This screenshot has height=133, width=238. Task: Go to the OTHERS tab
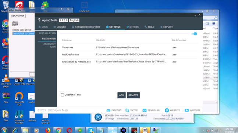click(x=132, y=27)
